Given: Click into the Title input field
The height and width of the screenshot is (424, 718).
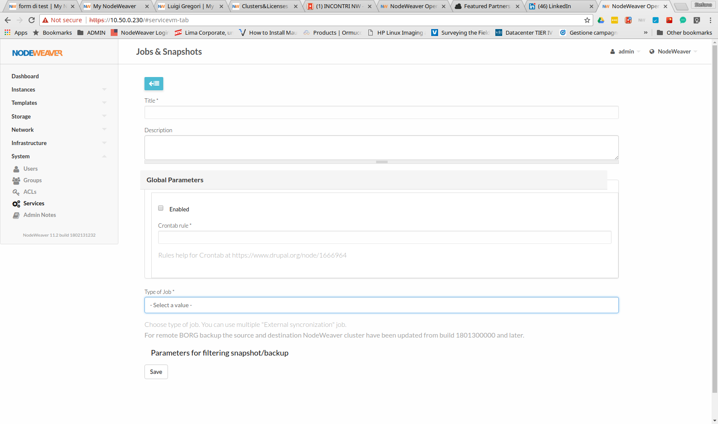Looking at the screenshot, I should pos(381,113).
